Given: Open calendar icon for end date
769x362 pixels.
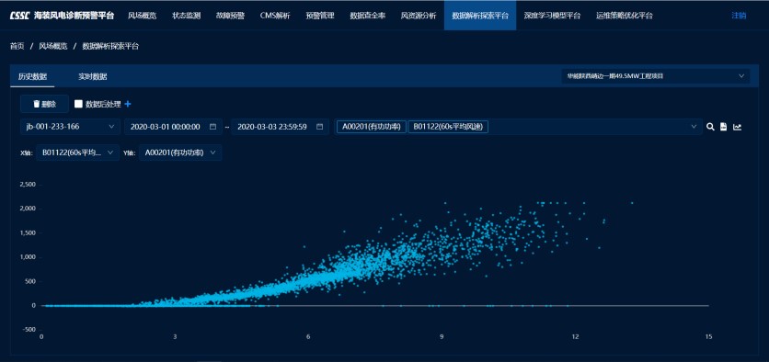Looking at the screenshot, I should (x=320, y=127).
